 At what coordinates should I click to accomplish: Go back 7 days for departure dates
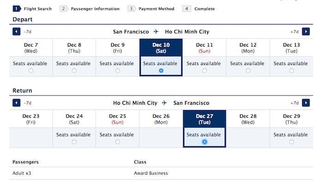click(17, 32)
